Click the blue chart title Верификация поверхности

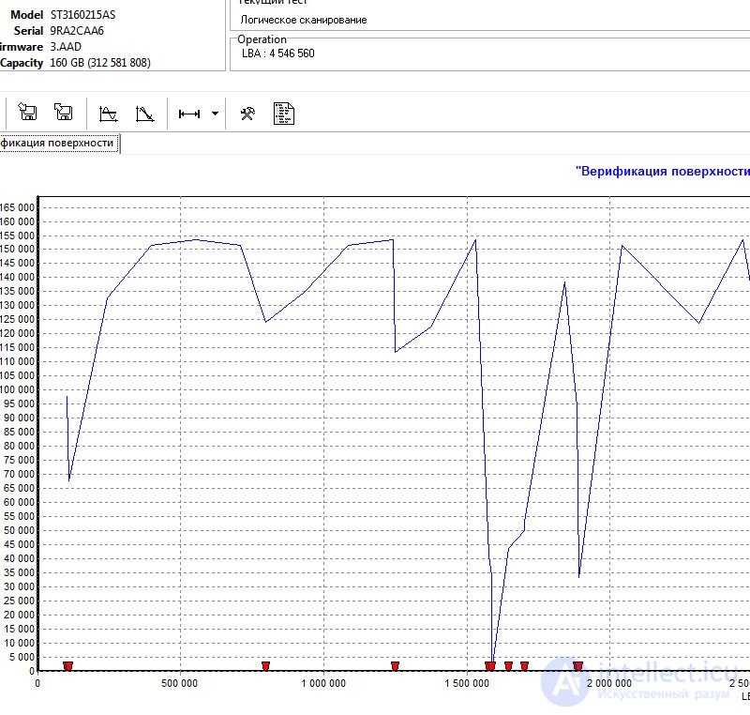pos(663,172)
